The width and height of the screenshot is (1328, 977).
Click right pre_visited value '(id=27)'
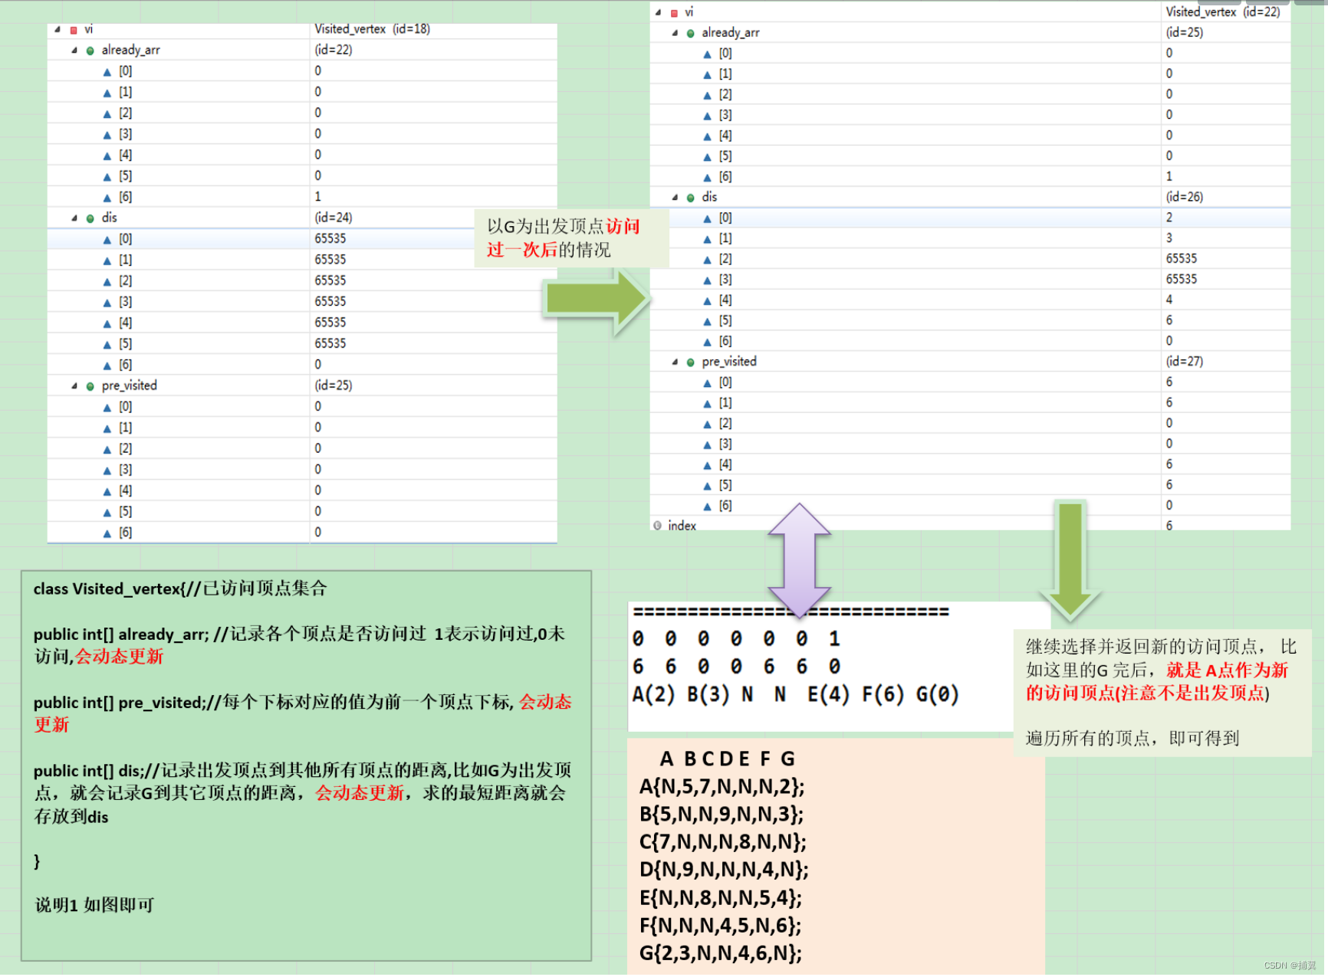(1185, 362)
